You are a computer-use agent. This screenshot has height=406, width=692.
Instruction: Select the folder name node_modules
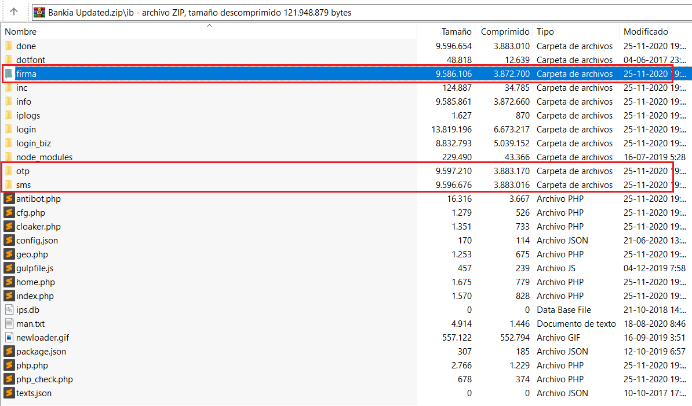coord(44,157)
